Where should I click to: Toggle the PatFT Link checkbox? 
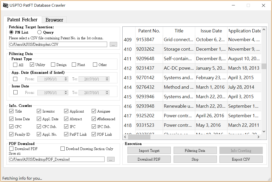[x=66, y=134]
